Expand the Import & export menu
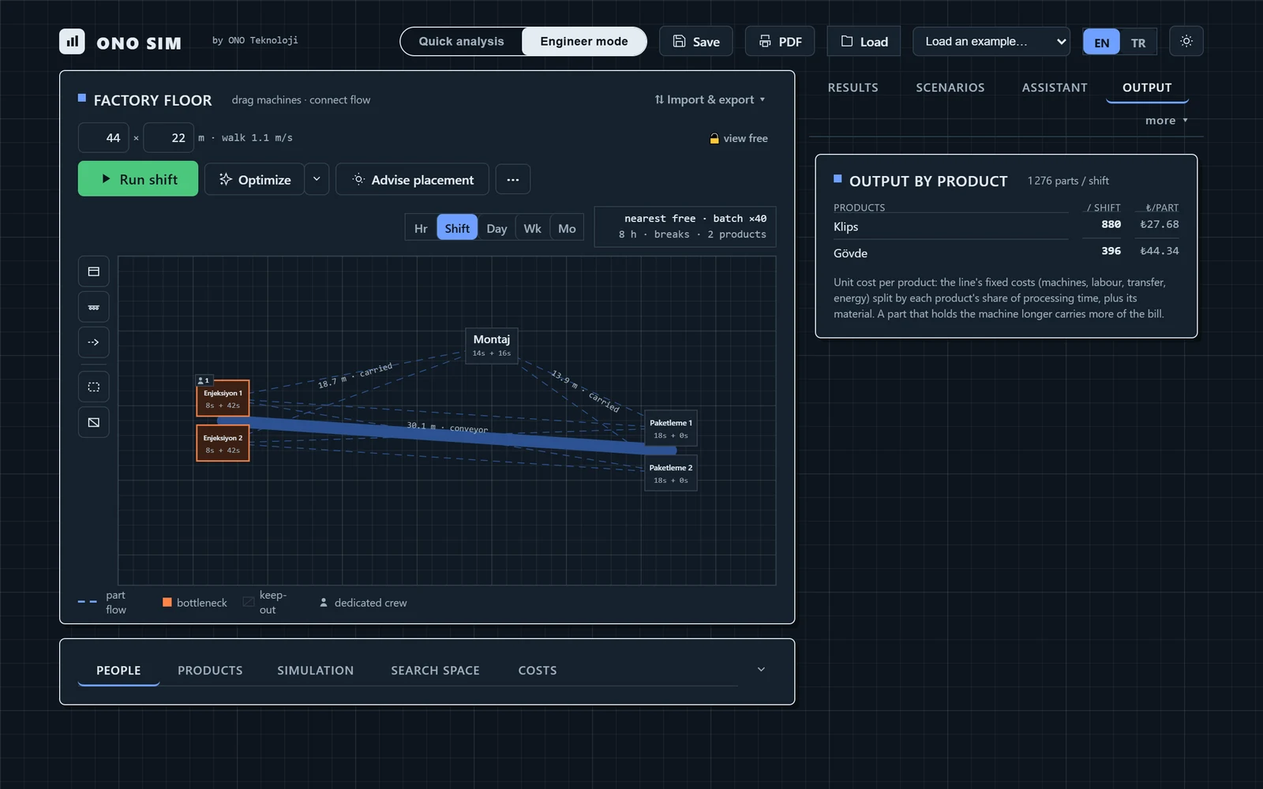 (x=710, y=99)
